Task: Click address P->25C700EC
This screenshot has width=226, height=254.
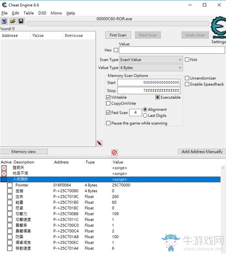Action: (66, 243)
